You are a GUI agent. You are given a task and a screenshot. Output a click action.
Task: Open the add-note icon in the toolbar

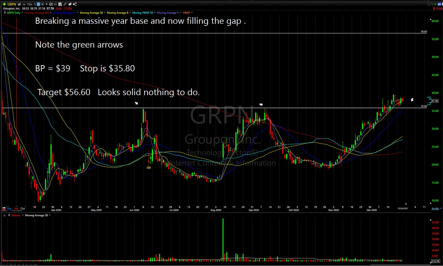click(x=60, y=4)
